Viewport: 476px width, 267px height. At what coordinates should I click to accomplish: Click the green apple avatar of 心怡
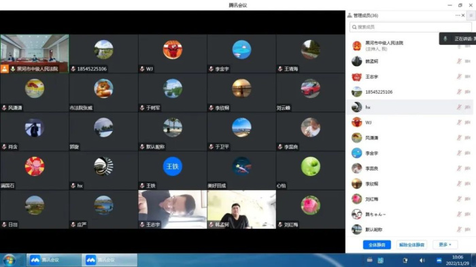310,166
